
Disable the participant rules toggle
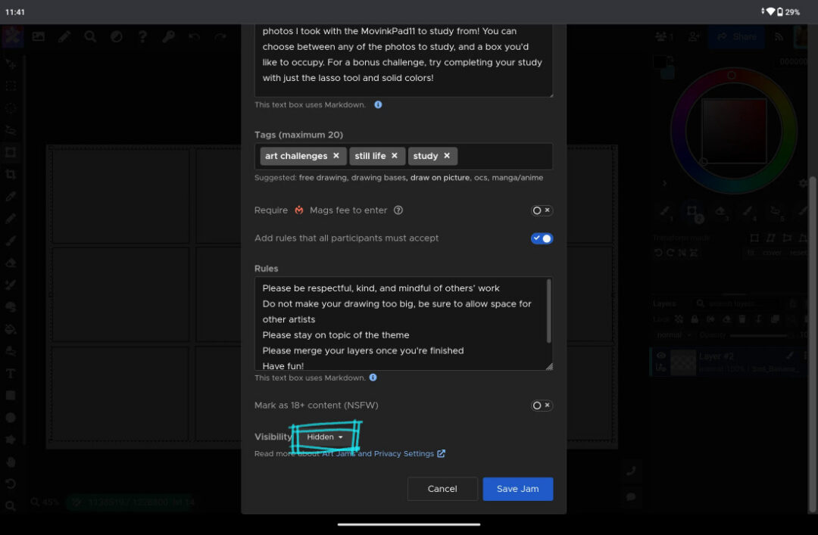pyautogui.click(x=542, y=238)
